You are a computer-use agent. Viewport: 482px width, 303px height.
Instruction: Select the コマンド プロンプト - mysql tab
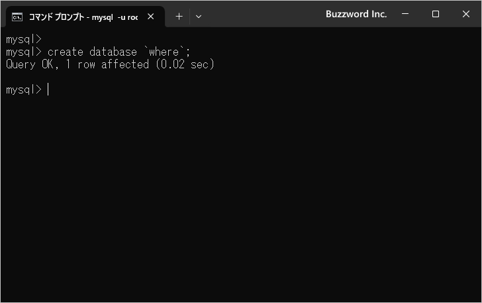pyautogui.click(x=83, y=17)
